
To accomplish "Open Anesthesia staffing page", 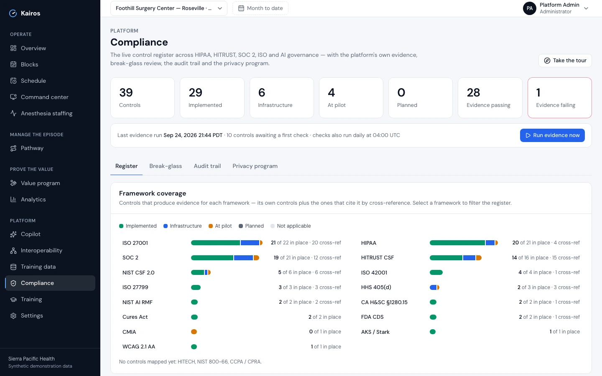I will [50, 113].
